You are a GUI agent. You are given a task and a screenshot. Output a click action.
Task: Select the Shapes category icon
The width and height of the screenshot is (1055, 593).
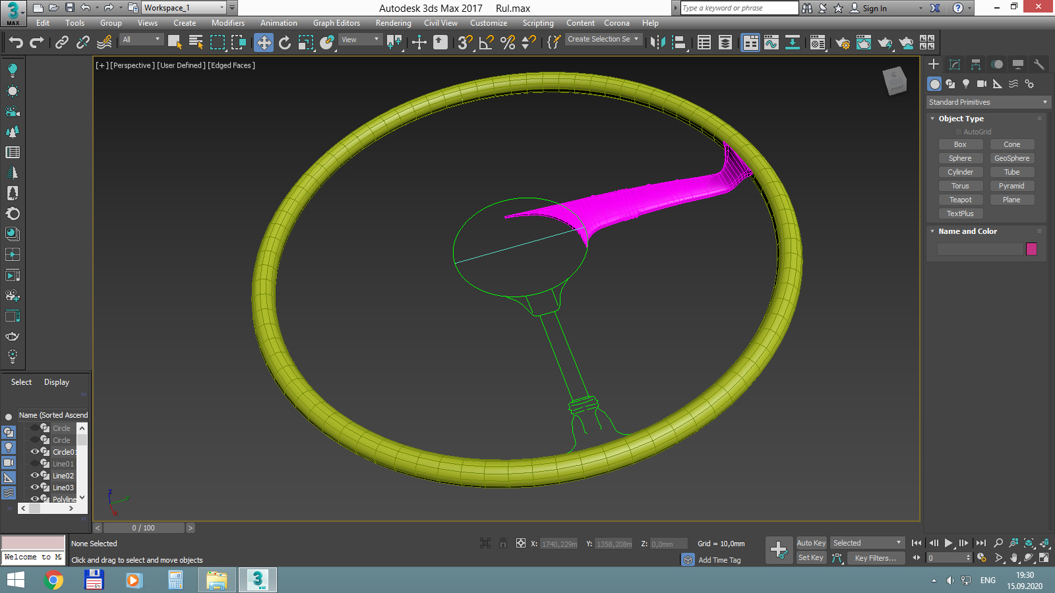pyautogui.click(x=950, y=84)
